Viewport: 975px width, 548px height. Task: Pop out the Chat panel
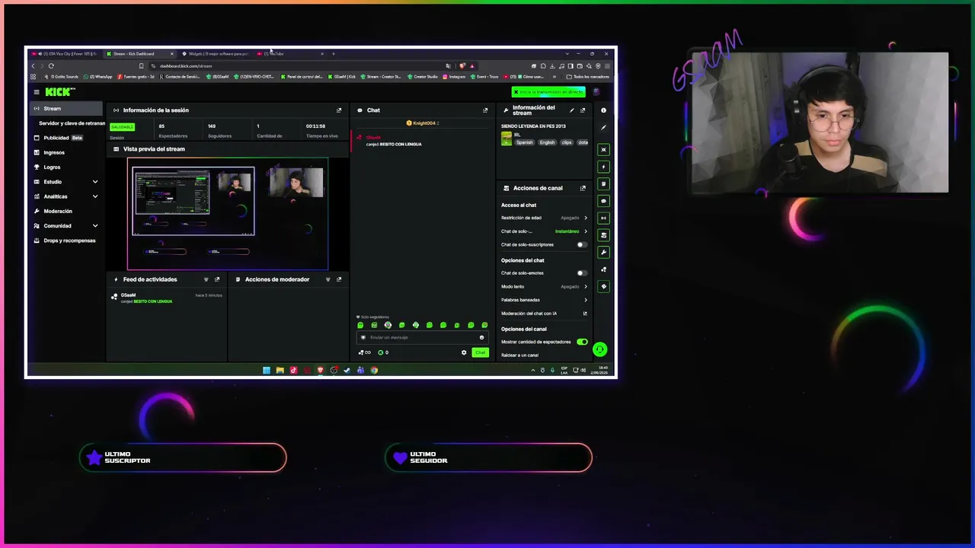pyautogui.click(x=485, y=110)
